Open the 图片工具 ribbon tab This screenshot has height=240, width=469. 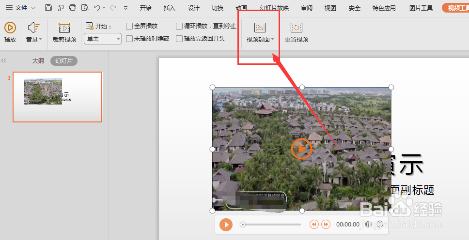pyautogui.click(x=421, y=8)
